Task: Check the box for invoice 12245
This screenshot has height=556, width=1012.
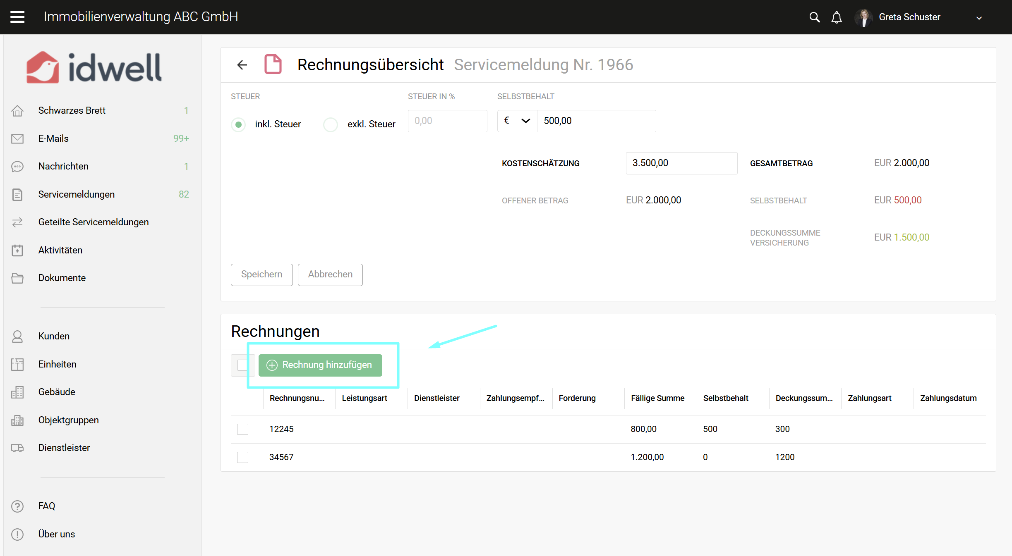Action: pyautogui.click(x=243, y=429)
